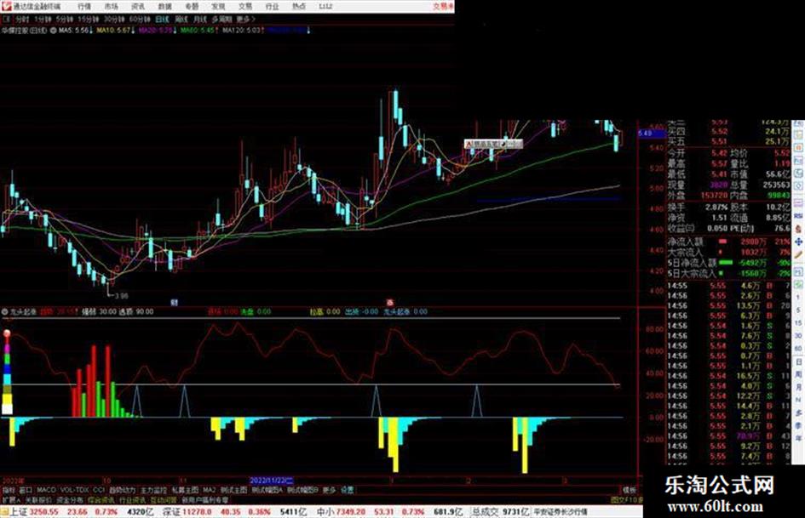Click the 交易 button at top right
Viewport: 805px width, 518px height.
point(443,7)
